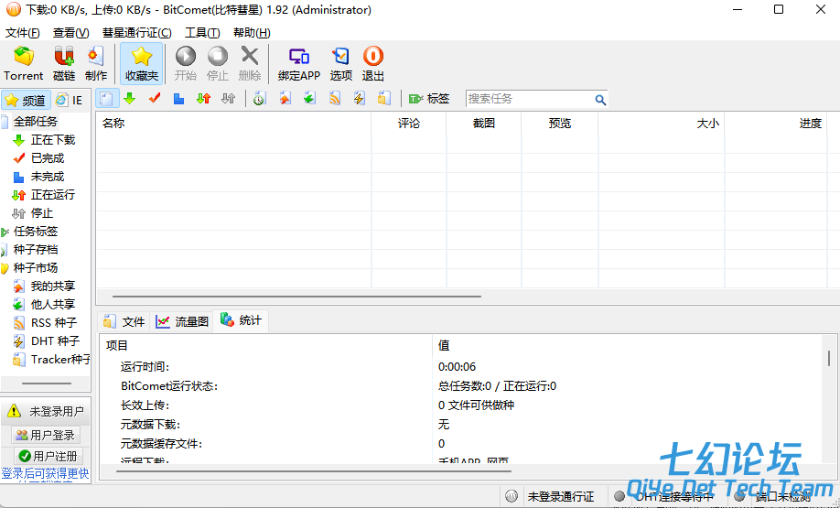Filter running tasks up-down arrows icon
The height and width of the screenshot is (508, 840).
click(203, 99)
